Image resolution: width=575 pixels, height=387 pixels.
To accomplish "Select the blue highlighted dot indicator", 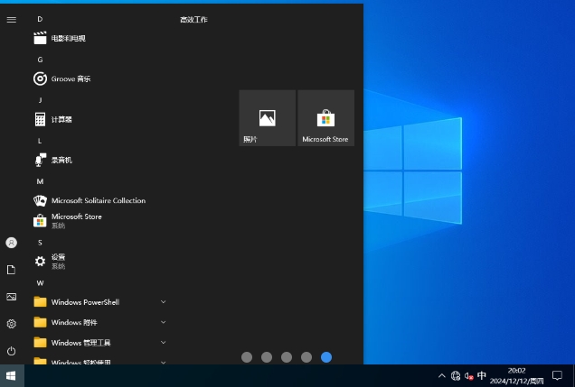I will click(x=326, y=357).
